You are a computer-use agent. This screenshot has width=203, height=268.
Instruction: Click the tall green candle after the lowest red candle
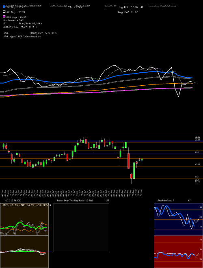tap(134, 171)
